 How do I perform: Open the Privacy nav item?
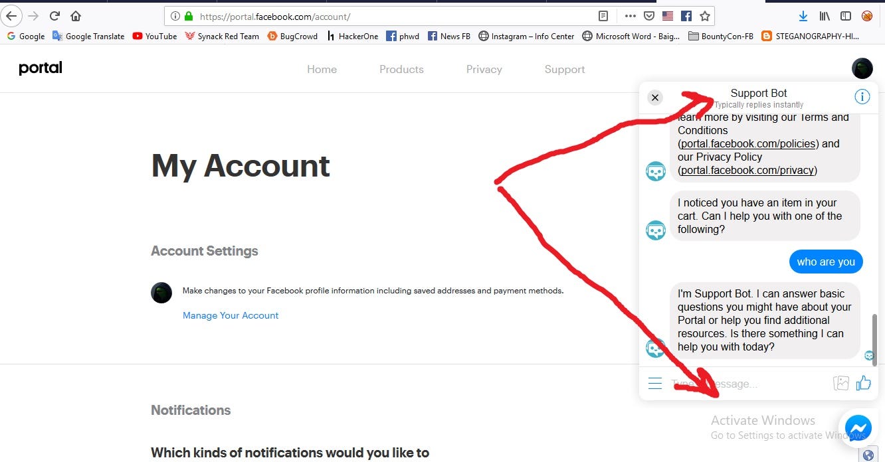coord(484,69)
